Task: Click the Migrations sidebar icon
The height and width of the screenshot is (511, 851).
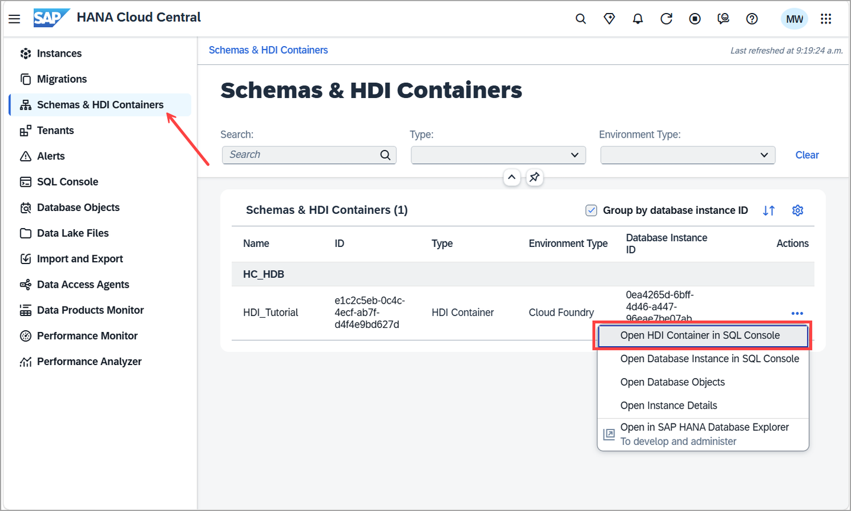Action: 25,79
